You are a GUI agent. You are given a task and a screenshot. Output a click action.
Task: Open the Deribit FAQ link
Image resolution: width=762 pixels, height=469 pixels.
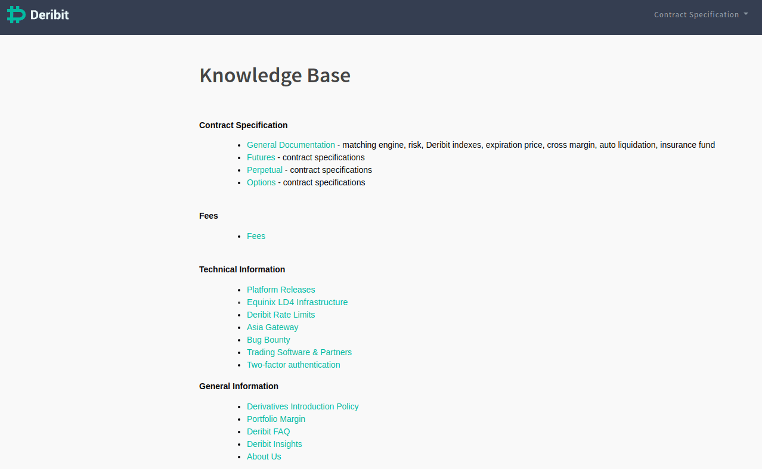(x=268, y=431)
